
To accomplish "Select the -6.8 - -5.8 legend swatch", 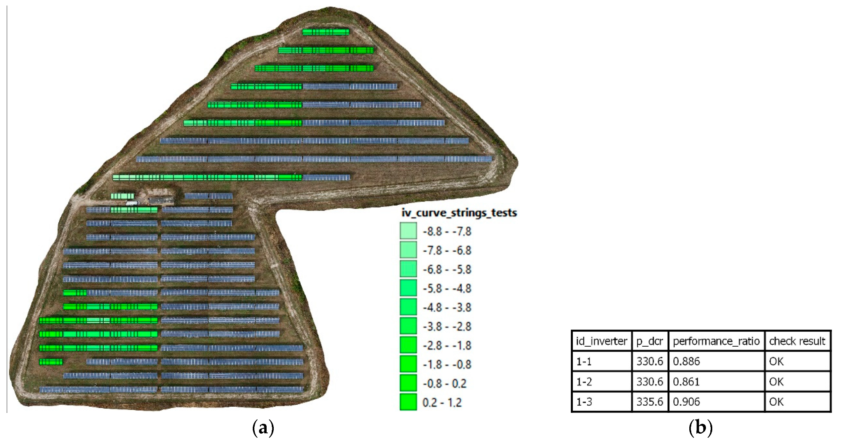I will point(408,269).
